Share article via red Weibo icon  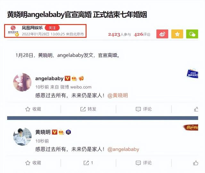[x=162, y=34]
